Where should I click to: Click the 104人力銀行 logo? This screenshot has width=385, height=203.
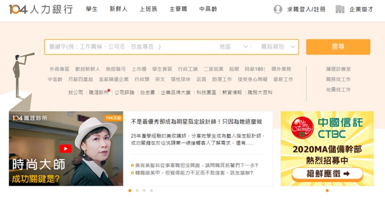pos(41,9)
